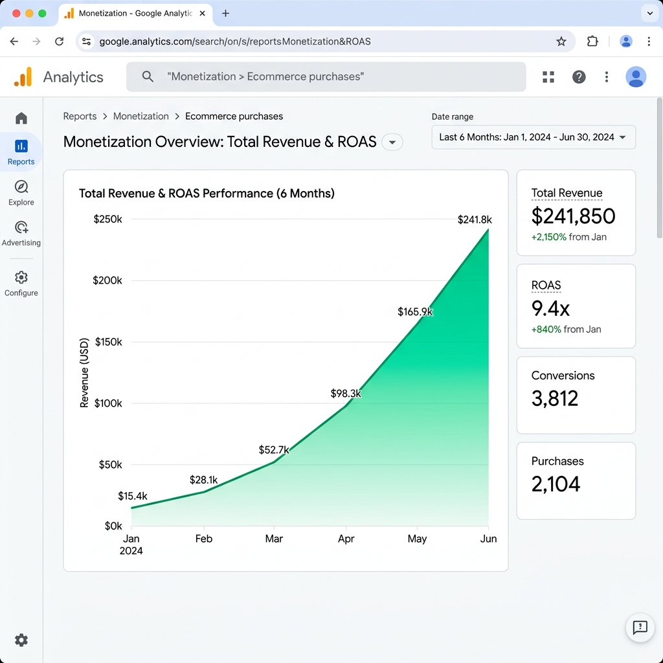Select the Monetization - Google Analytics tab
This screenshot has width=663, height=663.
135,14
